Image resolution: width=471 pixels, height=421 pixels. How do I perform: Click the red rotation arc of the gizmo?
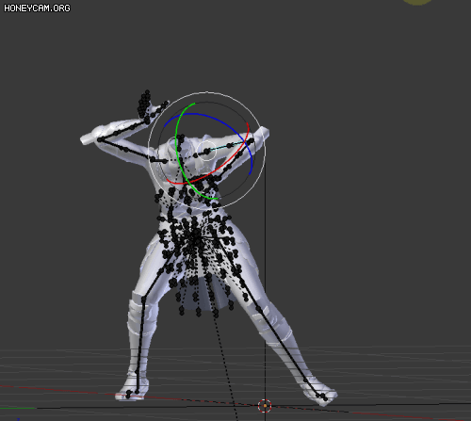(x=219, y=170)
